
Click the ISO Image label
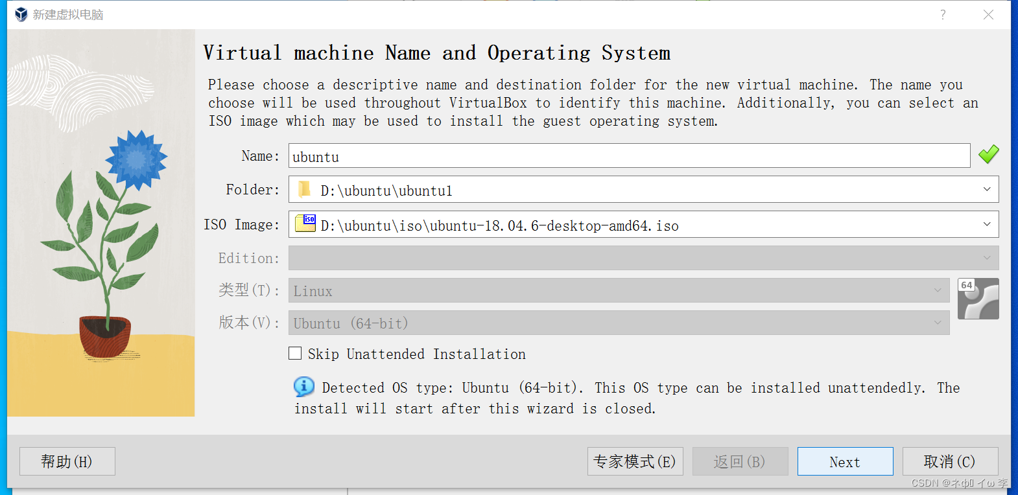tap(242, 224)
